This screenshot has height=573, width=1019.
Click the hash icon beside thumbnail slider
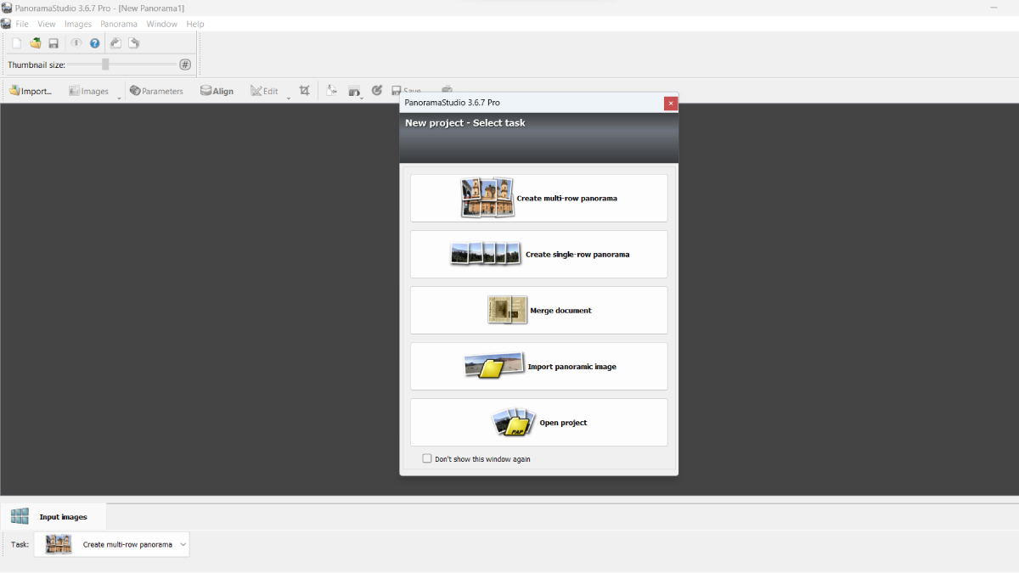[185, 65]
